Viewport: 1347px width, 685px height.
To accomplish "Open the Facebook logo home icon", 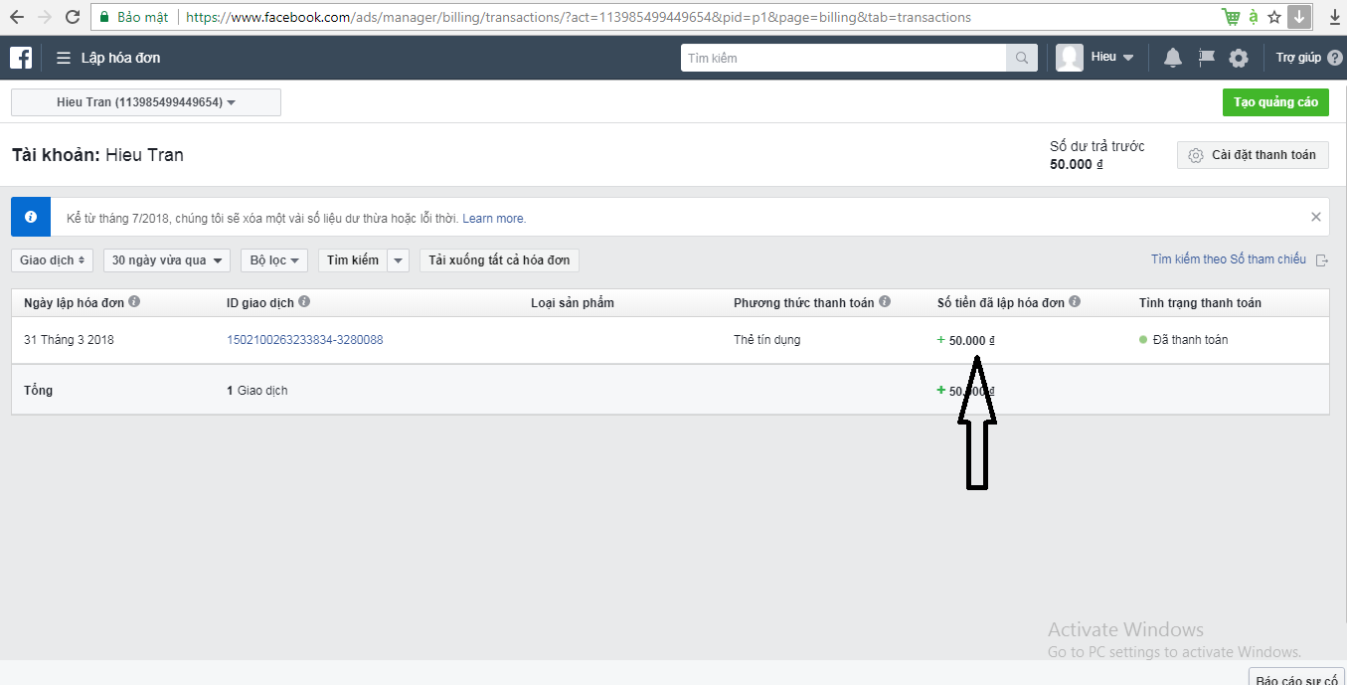I will (21, 58).
